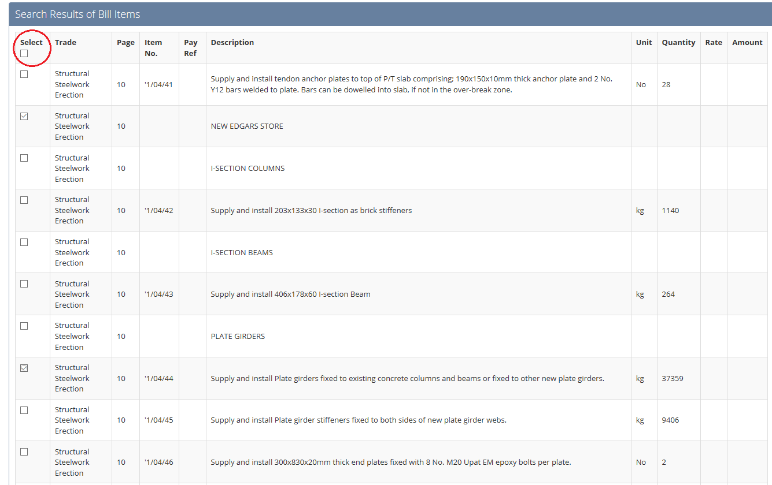
Task: Click the 406x178x60 I-section Beam description
Action: click(290, 294)
